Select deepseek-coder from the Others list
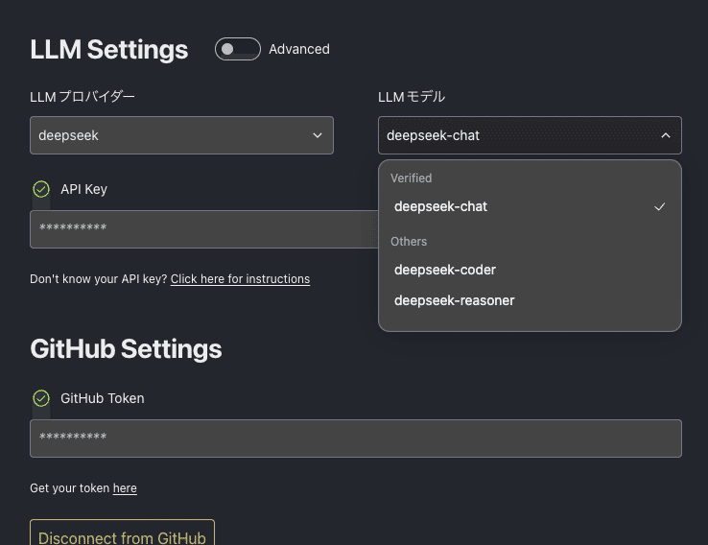The height and width of the screenshot is (545, 708). click(x=530, y=270)
